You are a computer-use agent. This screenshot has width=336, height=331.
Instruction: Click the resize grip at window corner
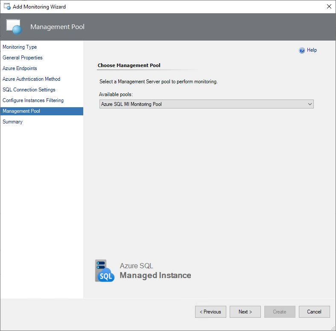333,328
